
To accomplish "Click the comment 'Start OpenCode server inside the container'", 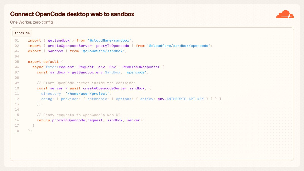I will click(x=86, y=83).
